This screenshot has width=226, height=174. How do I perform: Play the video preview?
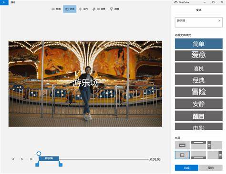coord(22,159)
